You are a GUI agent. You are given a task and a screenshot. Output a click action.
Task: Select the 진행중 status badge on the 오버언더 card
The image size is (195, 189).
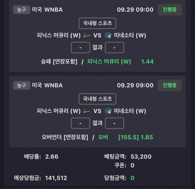170,85
